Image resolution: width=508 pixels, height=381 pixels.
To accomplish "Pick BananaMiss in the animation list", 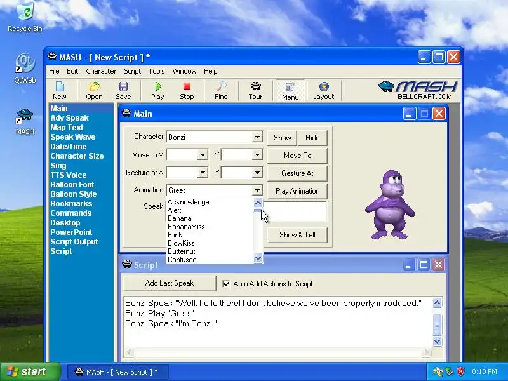I will point(210,227).
